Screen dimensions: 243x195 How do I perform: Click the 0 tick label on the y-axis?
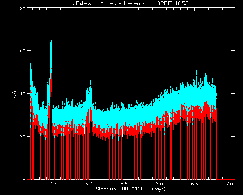[x=24, y=178]
